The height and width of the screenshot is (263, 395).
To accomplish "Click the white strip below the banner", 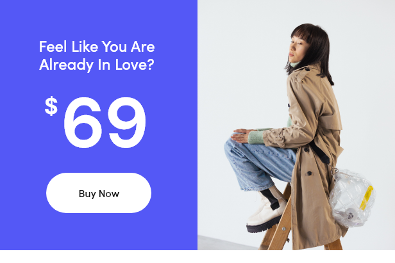I will [197, 257].
